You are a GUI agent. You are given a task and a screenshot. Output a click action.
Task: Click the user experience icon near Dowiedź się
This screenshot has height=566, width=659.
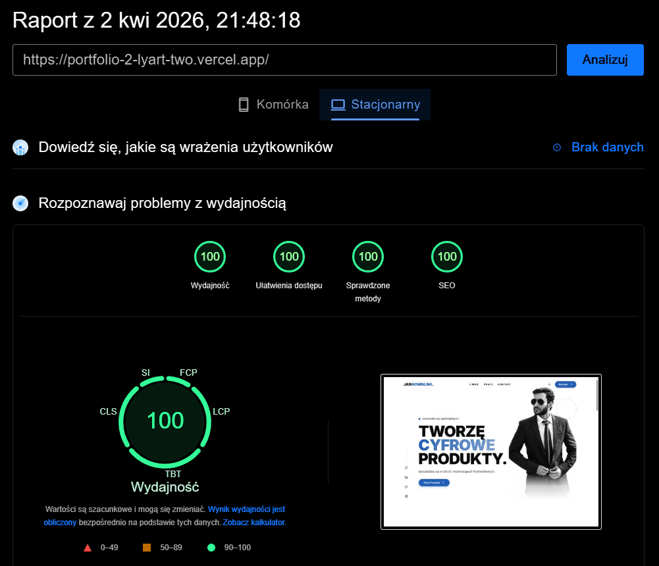[20, 147]
